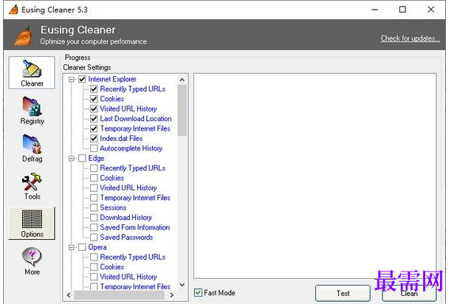Select the Autocomplete History label

[131, 148]
